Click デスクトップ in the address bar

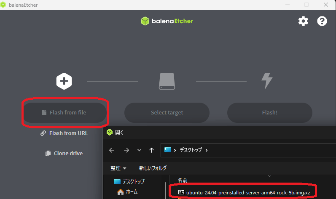click(x=191, y=150)
